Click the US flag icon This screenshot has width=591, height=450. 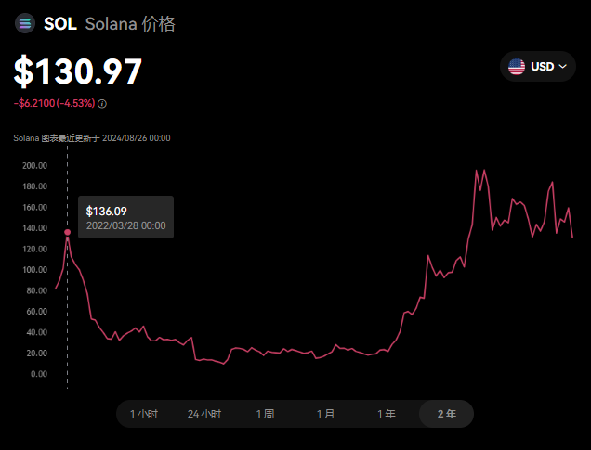point(517,67)
